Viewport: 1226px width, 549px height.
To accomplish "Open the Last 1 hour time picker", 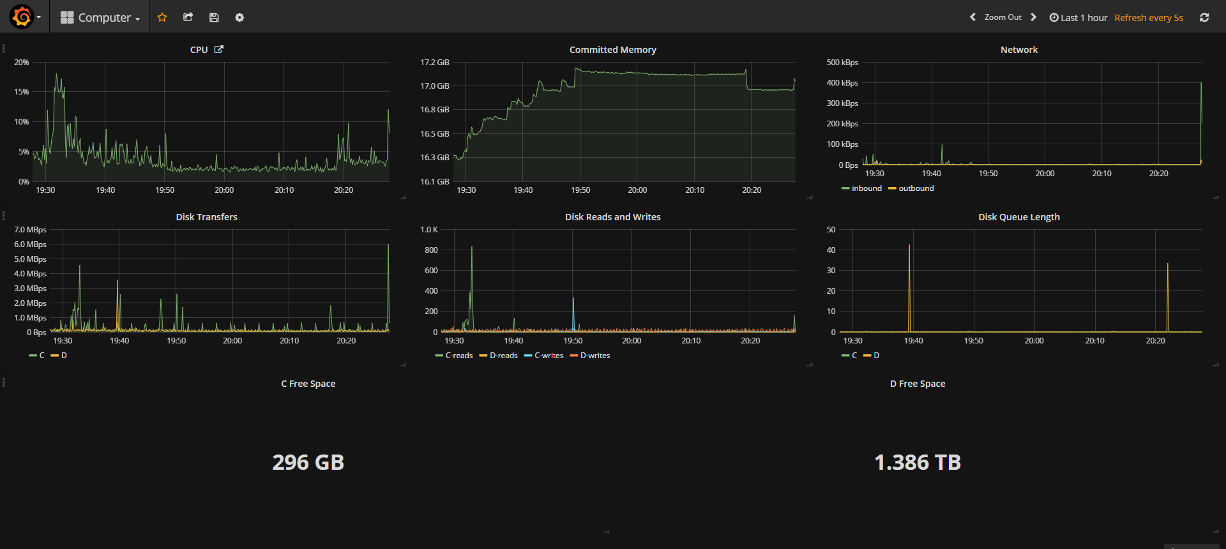I will click(1078, 17).
